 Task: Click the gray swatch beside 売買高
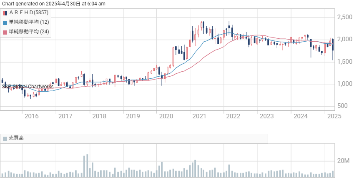5,139
